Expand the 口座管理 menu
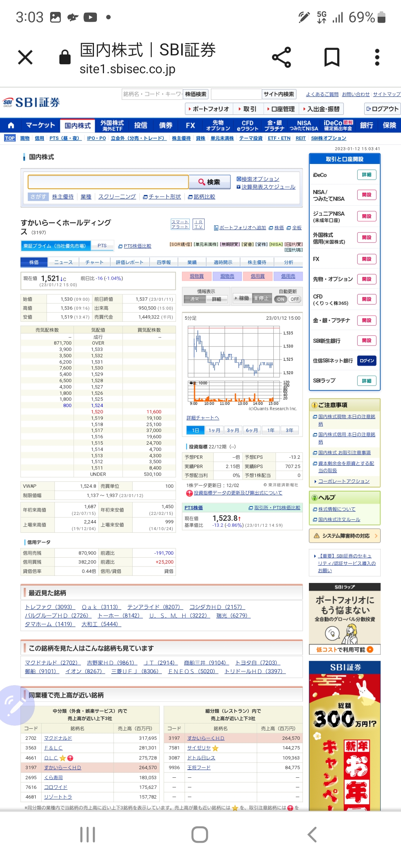401x861 pixels. (281, 109)
